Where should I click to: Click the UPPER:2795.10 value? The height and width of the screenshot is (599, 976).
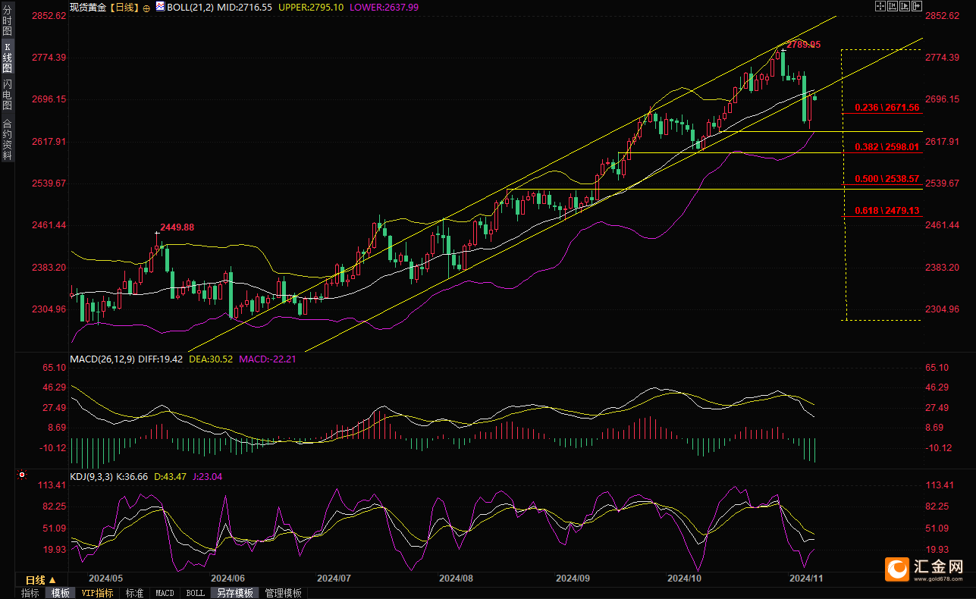(x=311, y=7)
